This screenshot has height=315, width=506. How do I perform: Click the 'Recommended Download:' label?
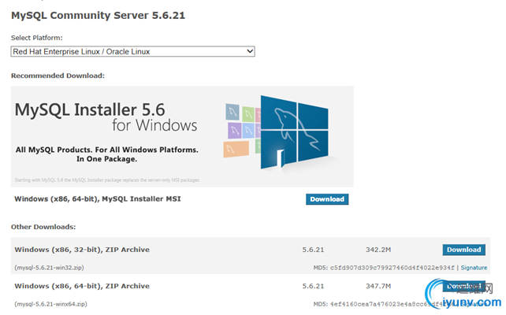click(58, 76)
